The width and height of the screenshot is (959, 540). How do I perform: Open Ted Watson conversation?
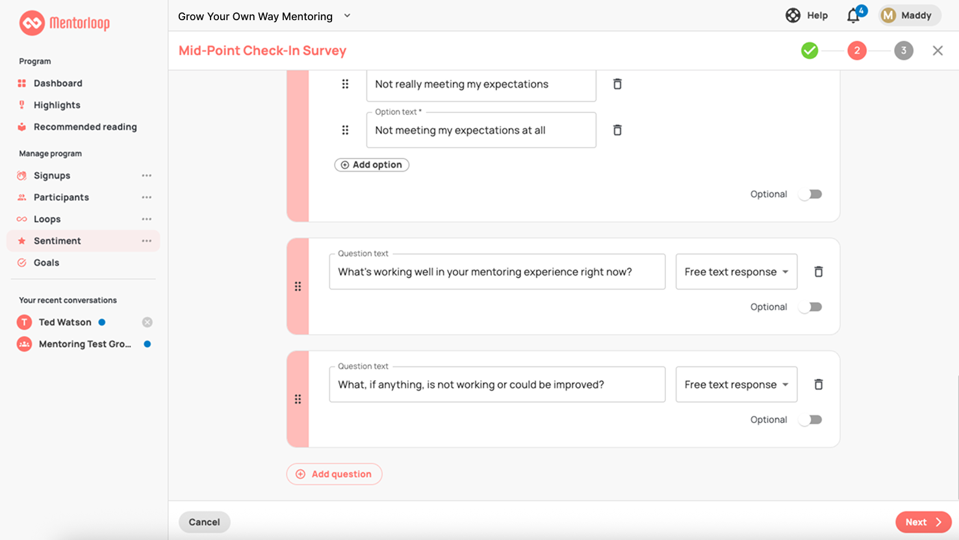65,322
